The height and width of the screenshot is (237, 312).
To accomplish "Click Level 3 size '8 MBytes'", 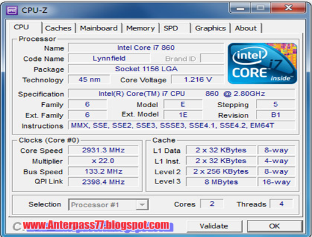I will (x=221, y=182).
